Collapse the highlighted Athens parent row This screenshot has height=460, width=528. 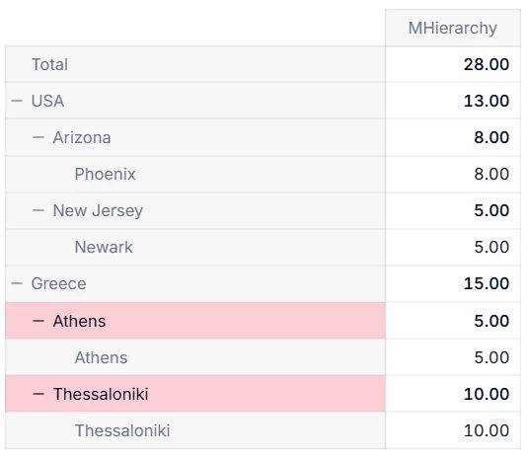click(38, 321)
